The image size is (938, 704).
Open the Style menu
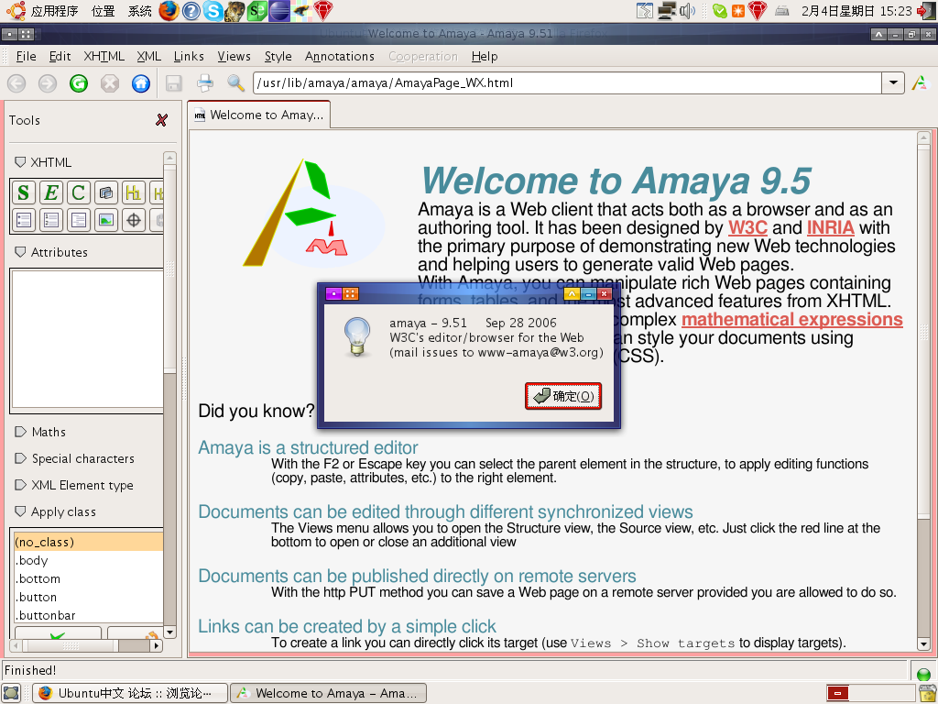point(278,56)
